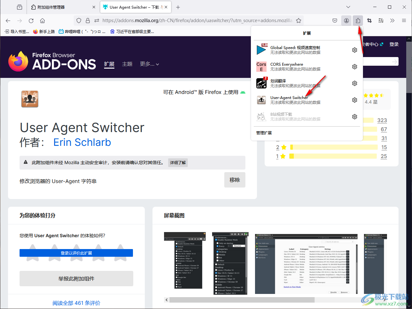This screenshot has height=309, width=412.
Task: Click the site lock security icon
Action: [x=88, y=21]
